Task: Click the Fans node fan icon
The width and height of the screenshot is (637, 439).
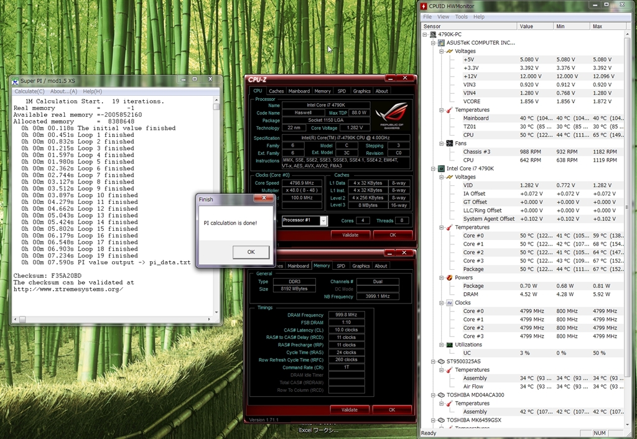Action: coord(449,143)
